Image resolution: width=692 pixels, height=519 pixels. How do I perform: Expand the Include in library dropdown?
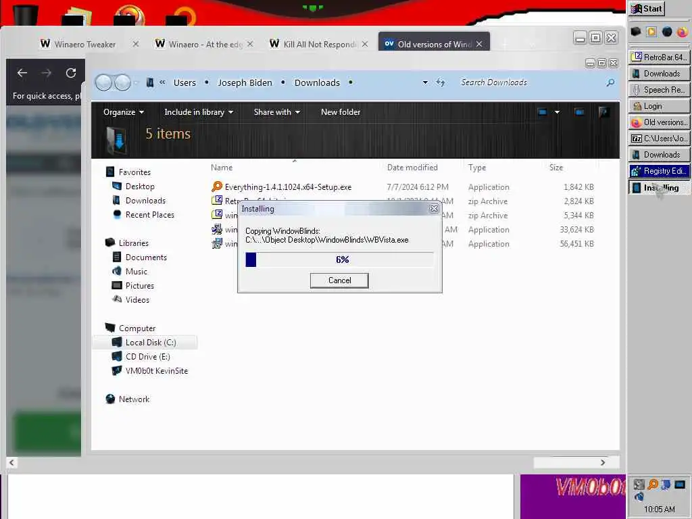click(x=199, y=112)
